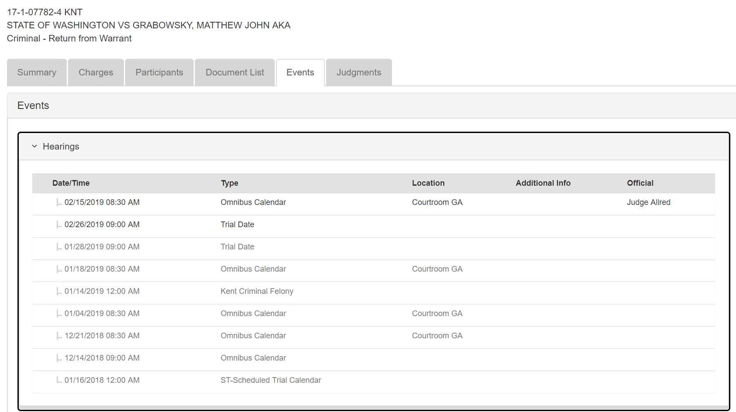Click the State of Washington vs Grabowsky title
736x412 pixels.
click(x=149, y=25)
